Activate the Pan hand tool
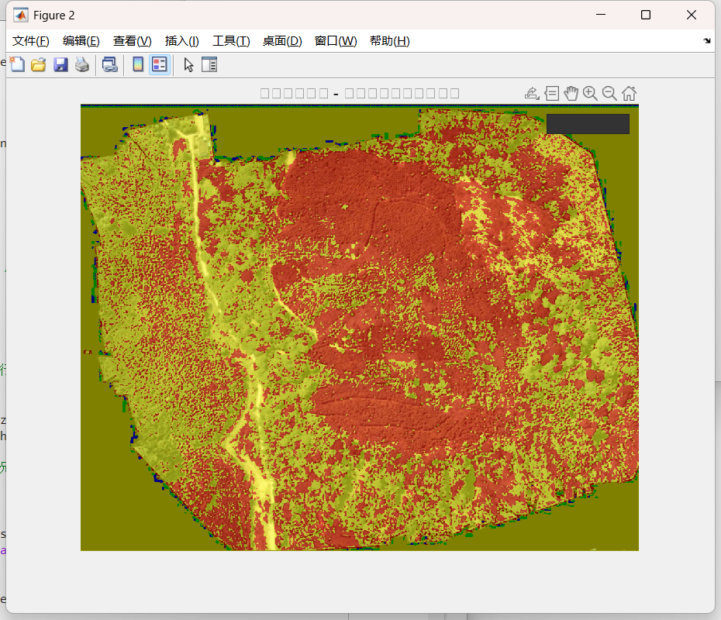This screenshot has width=721, height=620. pos(571,94)
